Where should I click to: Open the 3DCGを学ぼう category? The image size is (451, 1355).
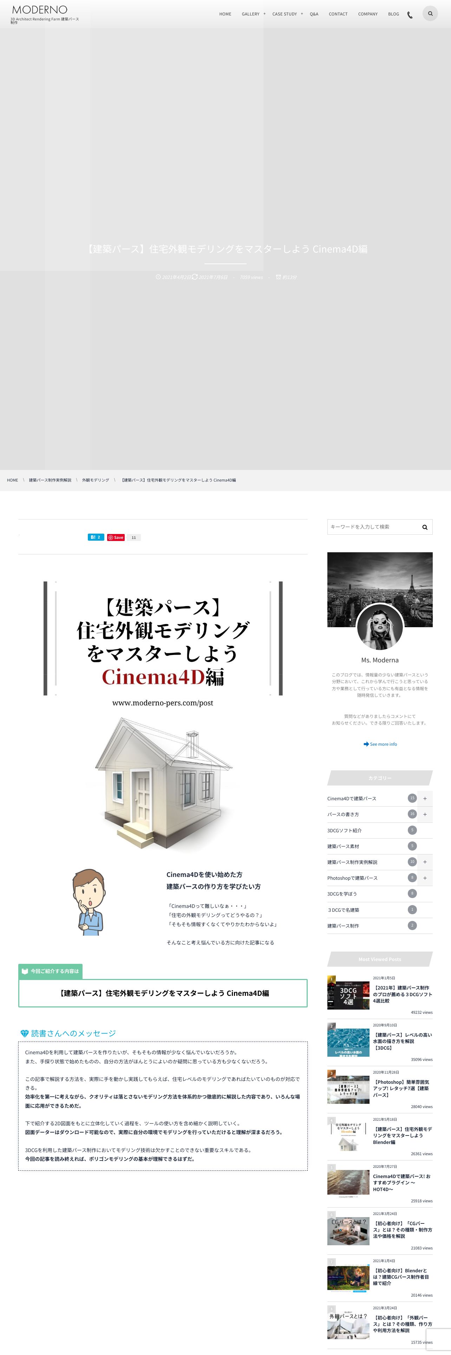(x=342, y=894)
